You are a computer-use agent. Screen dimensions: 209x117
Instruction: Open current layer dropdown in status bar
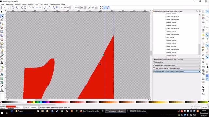[x=35, y=107]
